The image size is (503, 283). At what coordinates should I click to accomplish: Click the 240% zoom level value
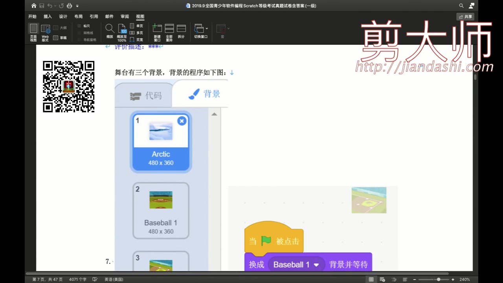point(464,279)
